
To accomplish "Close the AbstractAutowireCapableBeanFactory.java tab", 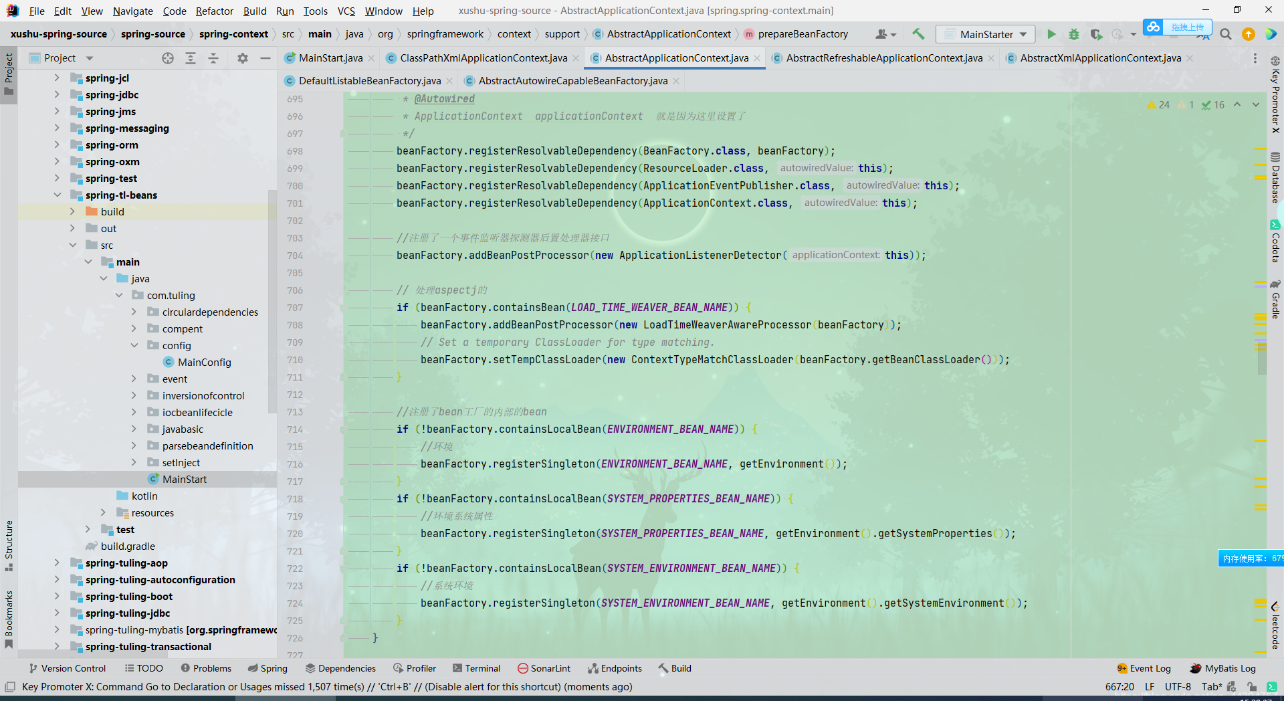I will coord(676,81).
